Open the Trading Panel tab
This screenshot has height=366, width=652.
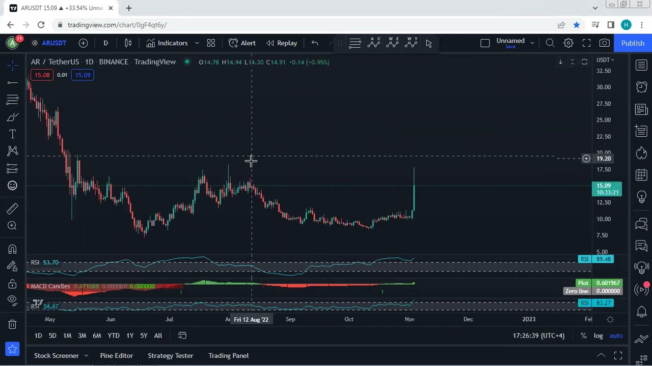[x=229, y=356]
